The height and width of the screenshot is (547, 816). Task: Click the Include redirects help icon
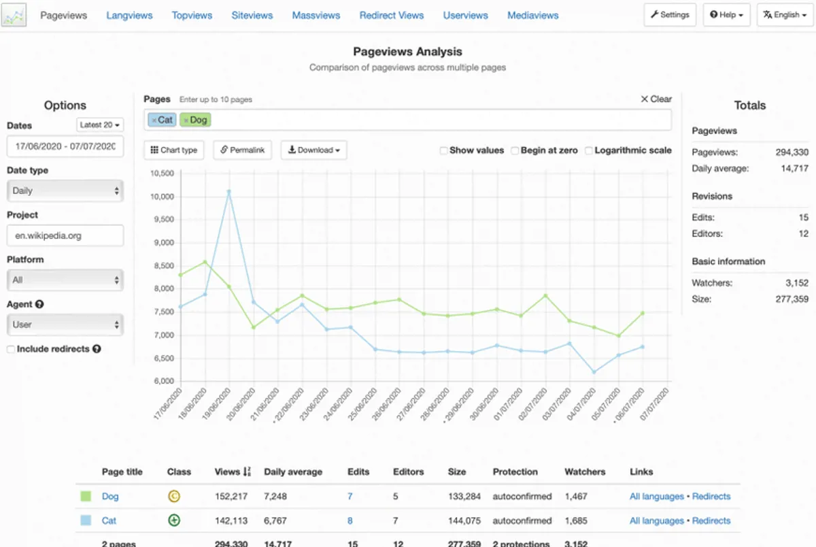coord(97,349)
